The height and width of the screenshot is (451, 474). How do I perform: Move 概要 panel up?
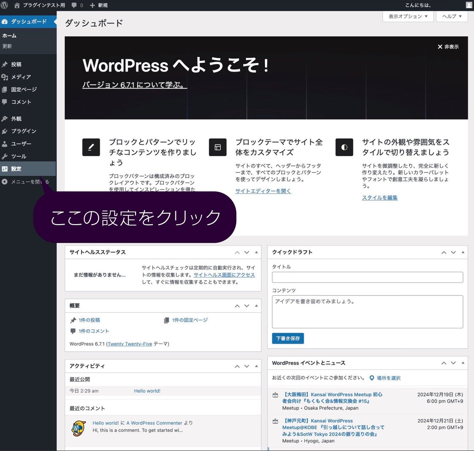(x=237, y=306)
